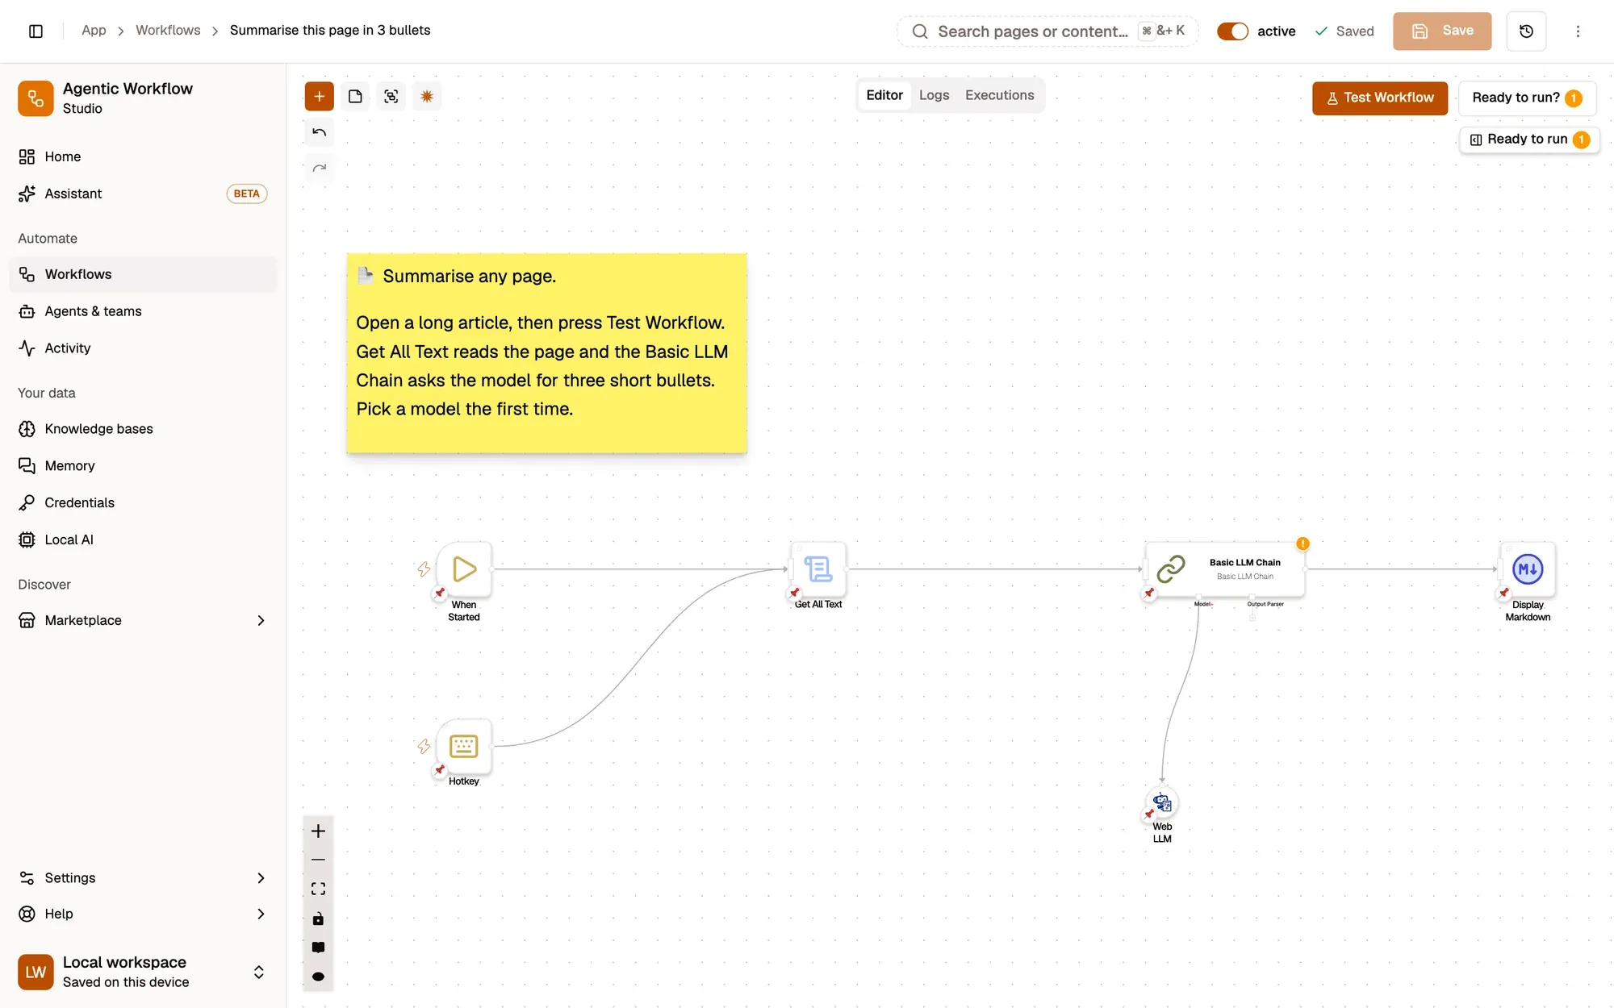
Task: Select the Basic LLM Chain node
Action: (x=1225, y=569)
